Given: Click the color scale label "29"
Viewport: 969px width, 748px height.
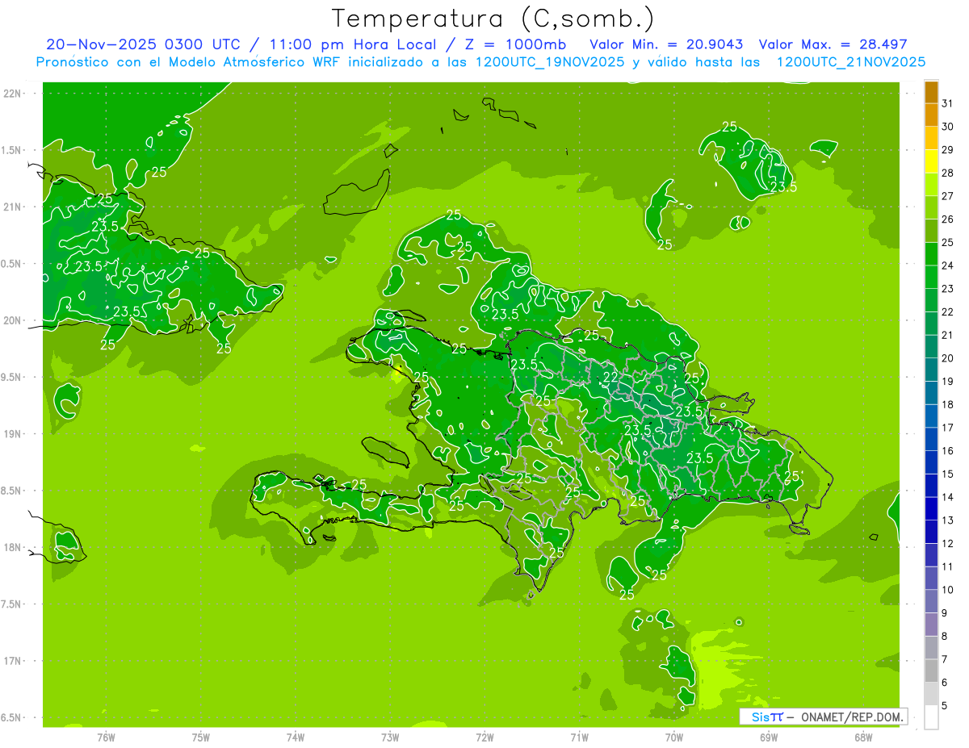Looking at the screenshot, I should (x=948, y=150).
